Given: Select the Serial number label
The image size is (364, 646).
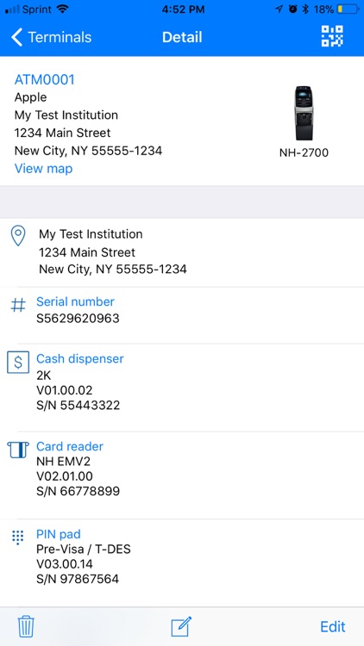Looking at the screenshot, I should (x=75, y=301).
